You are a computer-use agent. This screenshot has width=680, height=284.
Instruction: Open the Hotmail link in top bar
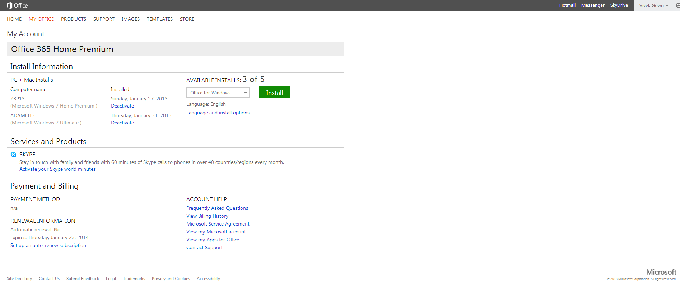[567, 5]
